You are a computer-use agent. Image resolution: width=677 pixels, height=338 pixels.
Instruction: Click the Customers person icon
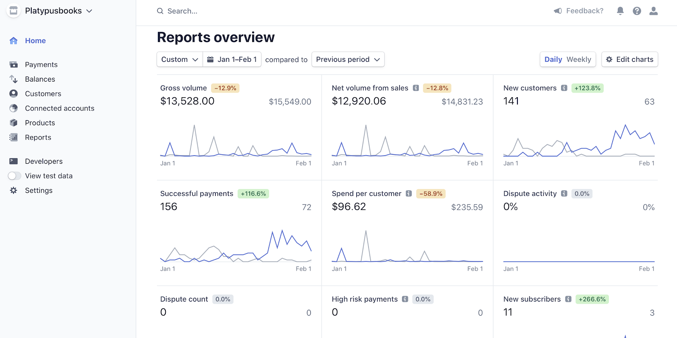[14, 93]
